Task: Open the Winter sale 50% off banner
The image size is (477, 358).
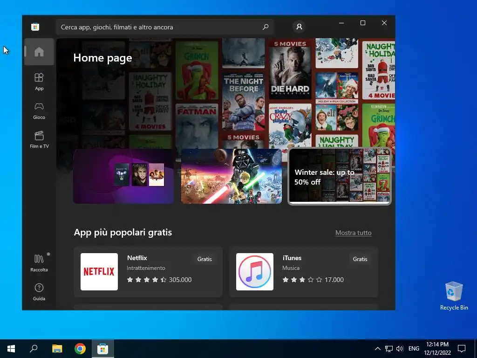Action: (339, 176)
